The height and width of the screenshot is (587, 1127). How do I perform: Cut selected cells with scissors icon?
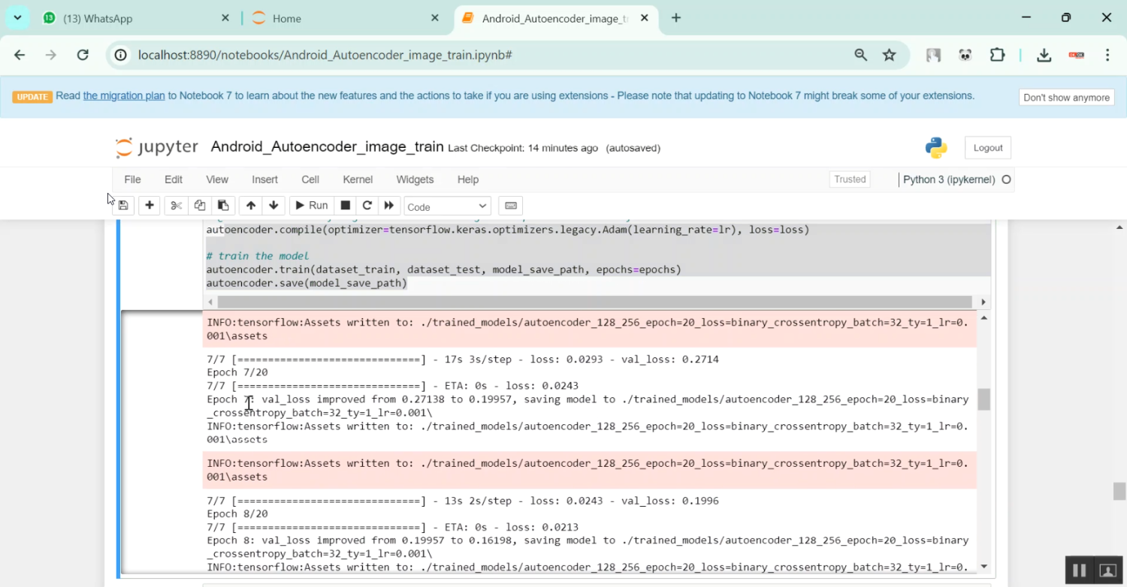pos(176,206)
